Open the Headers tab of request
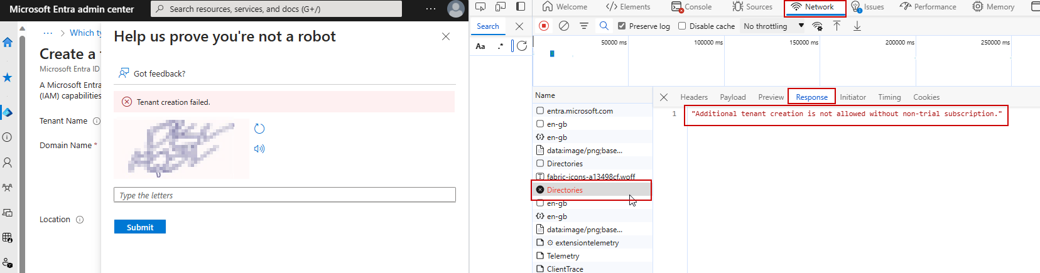The height and width of the screenshot is (273, 1040). coord(694,97)
